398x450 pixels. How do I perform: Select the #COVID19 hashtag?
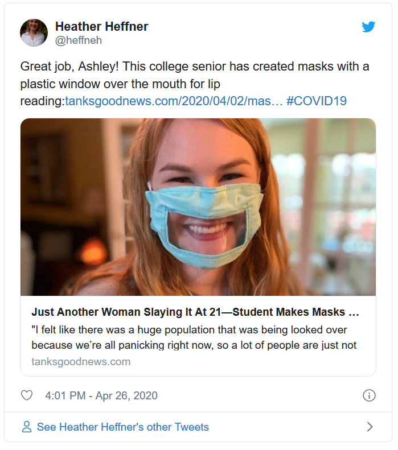coord(317,101)
